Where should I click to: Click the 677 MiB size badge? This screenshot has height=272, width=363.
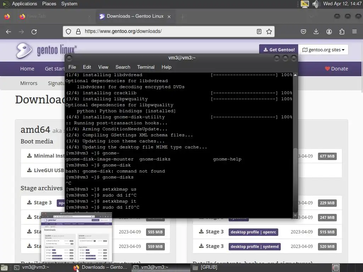click(327, 156)
